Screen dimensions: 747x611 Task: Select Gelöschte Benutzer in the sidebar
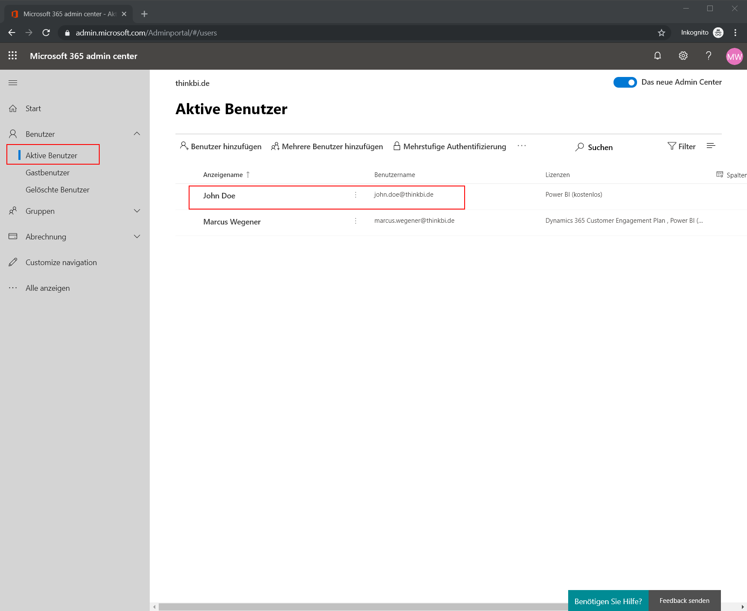point(57,190)
